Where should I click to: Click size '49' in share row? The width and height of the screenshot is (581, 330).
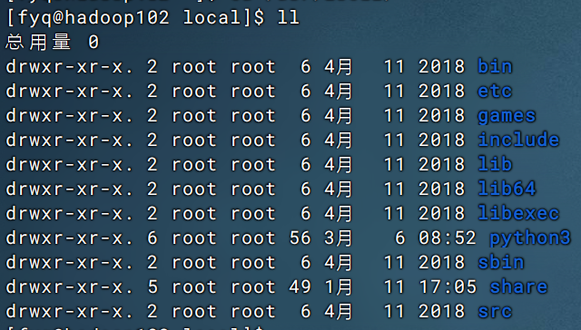tap(300, 286)
